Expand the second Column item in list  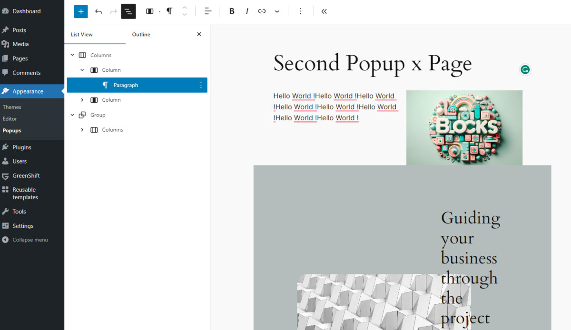coord(82,100)
